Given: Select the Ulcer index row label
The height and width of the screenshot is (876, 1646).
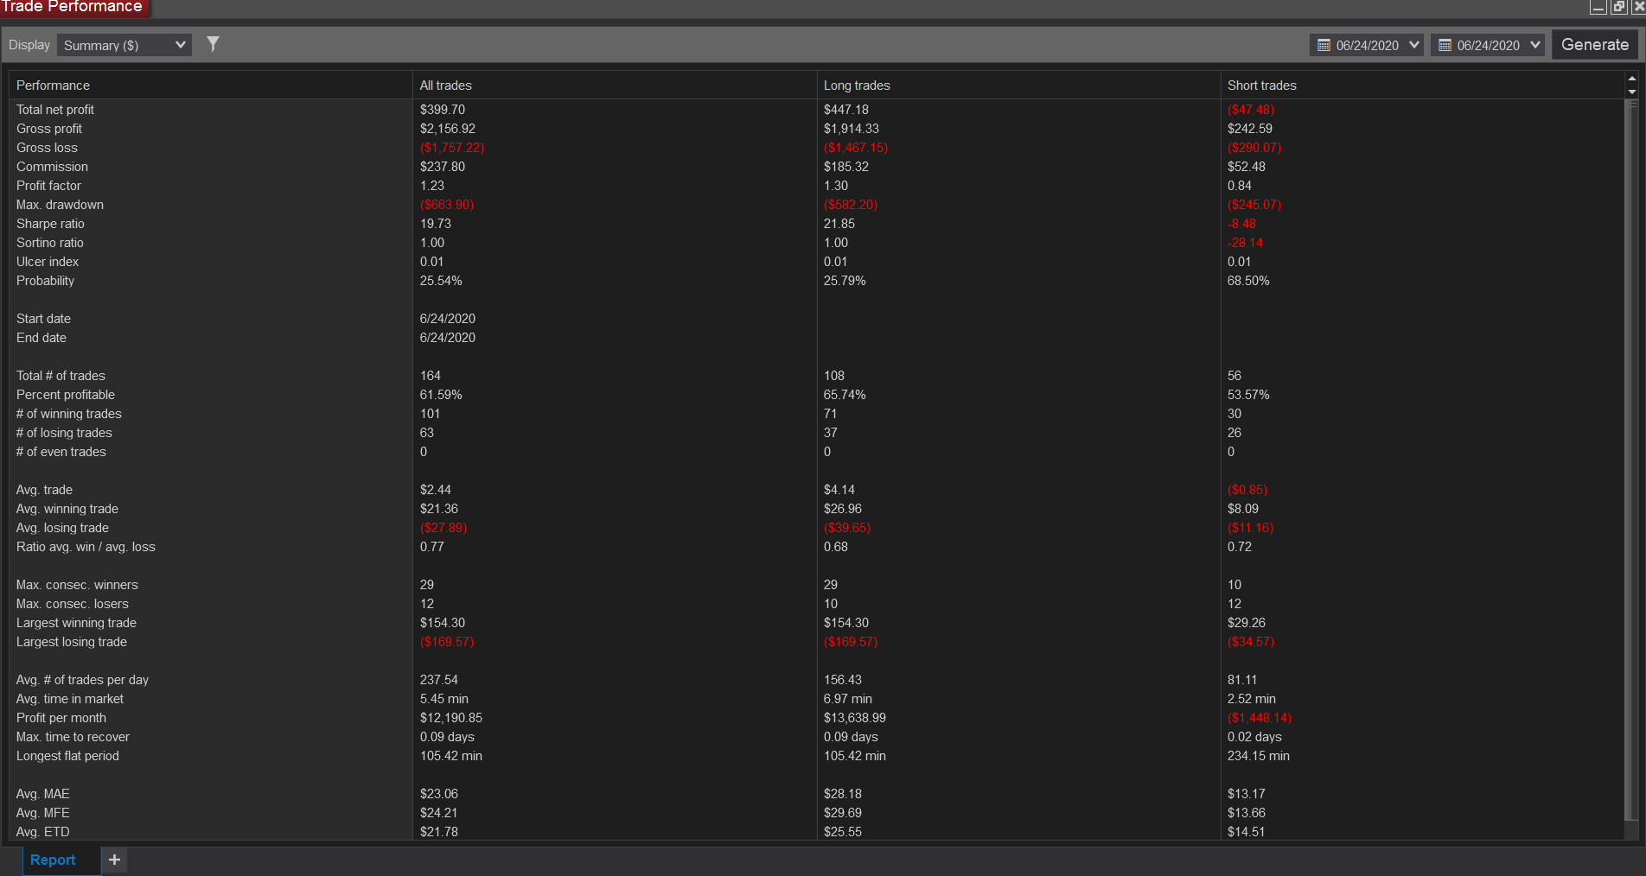Looking at the screenshot, I should pos(48,262).
